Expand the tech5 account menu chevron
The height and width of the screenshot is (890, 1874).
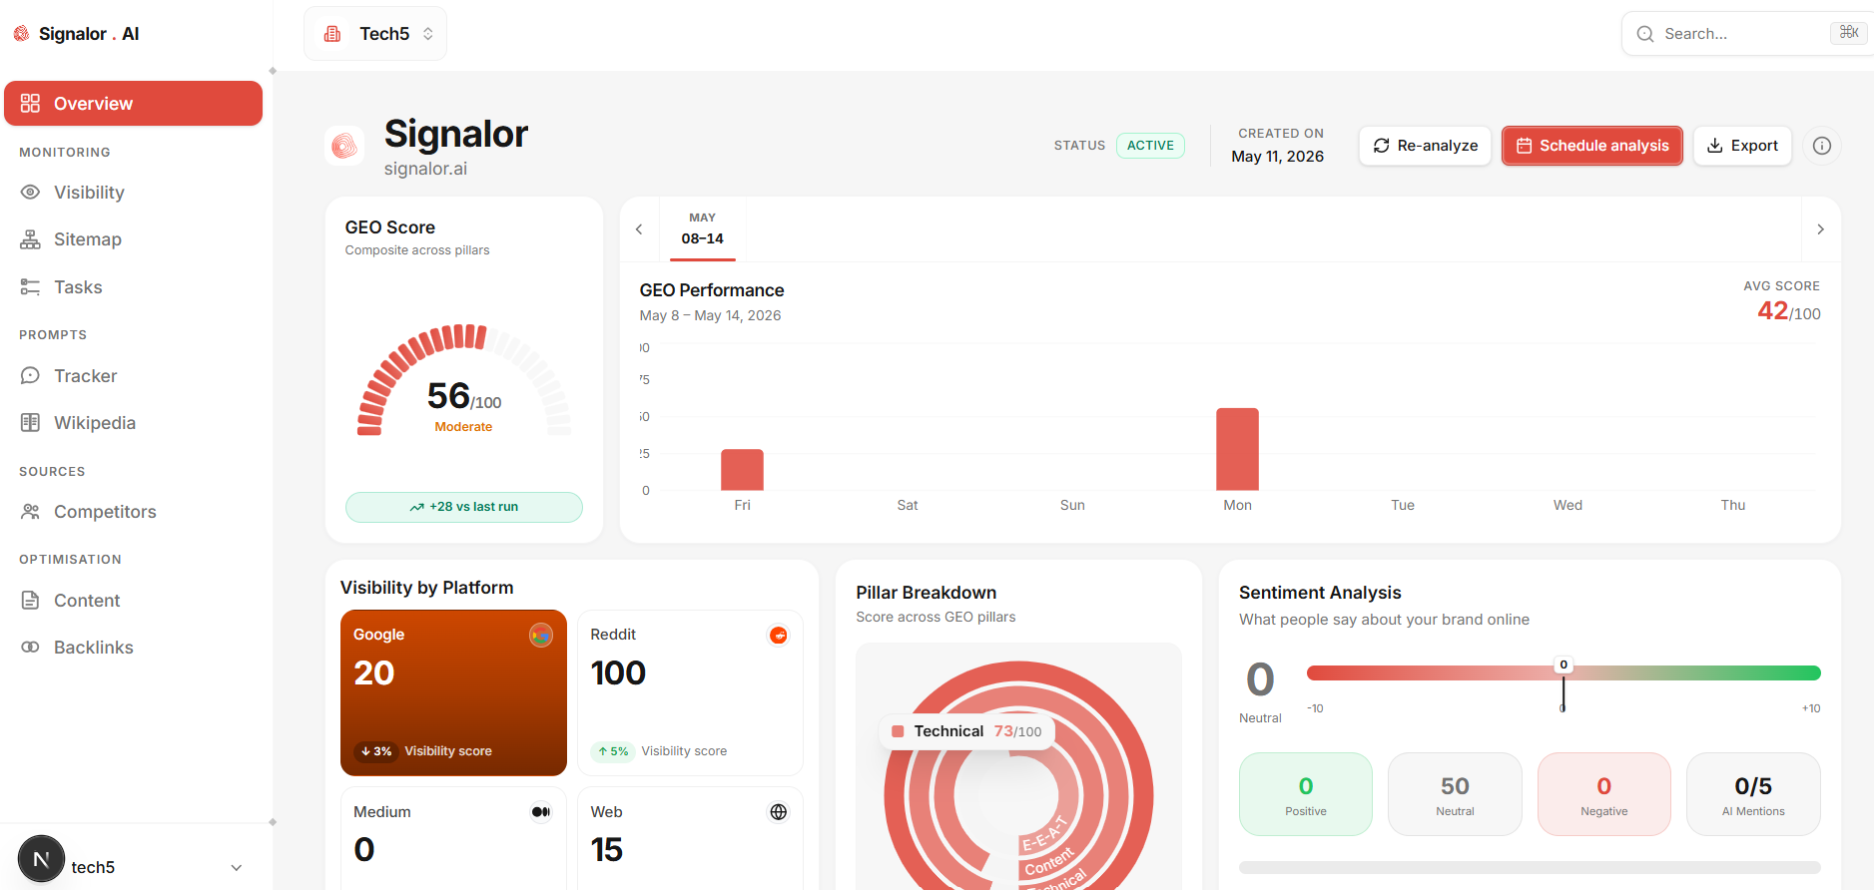click(x=237, y=867)
